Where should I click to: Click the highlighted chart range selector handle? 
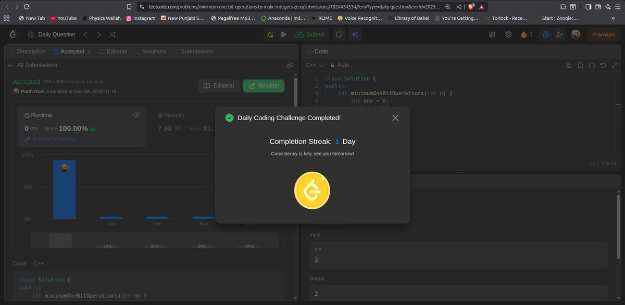click(x=60, y=240)
